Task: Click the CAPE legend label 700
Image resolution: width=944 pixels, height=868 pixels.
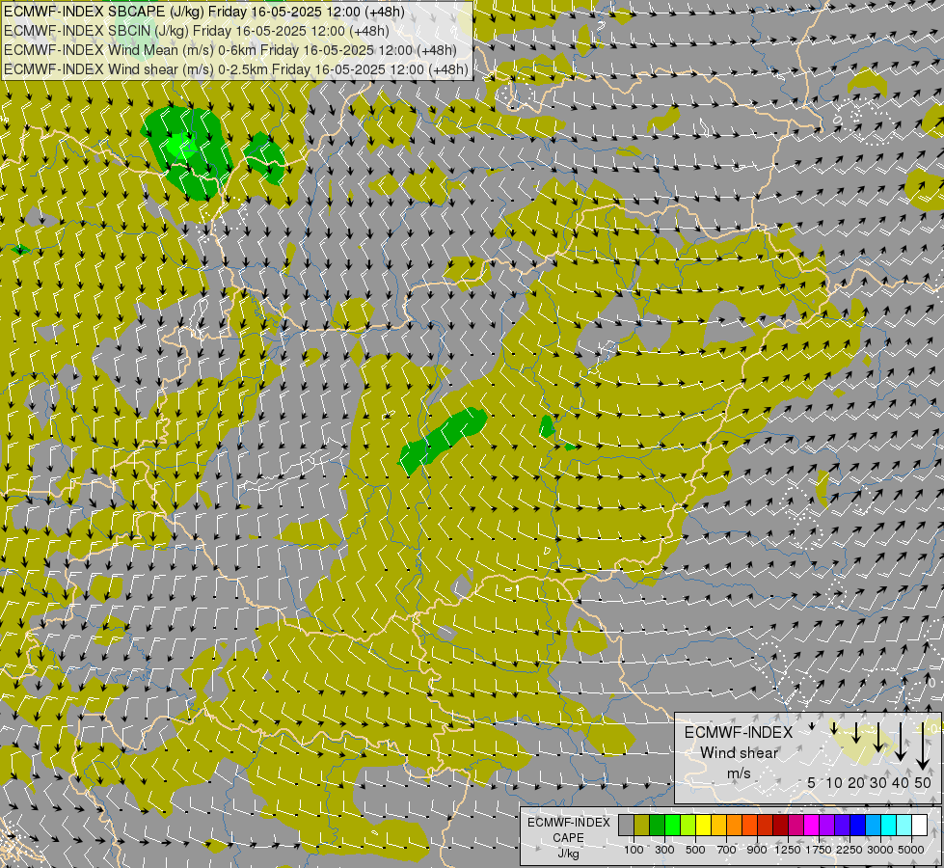Action: 727,850
